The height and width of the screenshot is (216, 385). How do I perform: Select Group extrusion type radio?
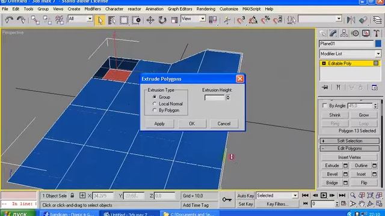click(155, 97)
